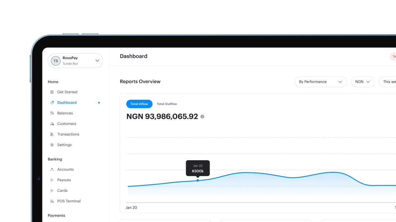Click the Payouts arrow icon

pyautogui.click(x=52, y=180)
